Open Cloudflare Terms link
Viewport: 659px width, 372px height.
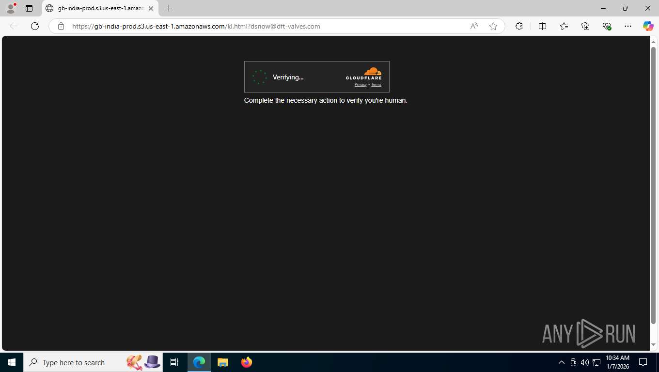point(376,85)
